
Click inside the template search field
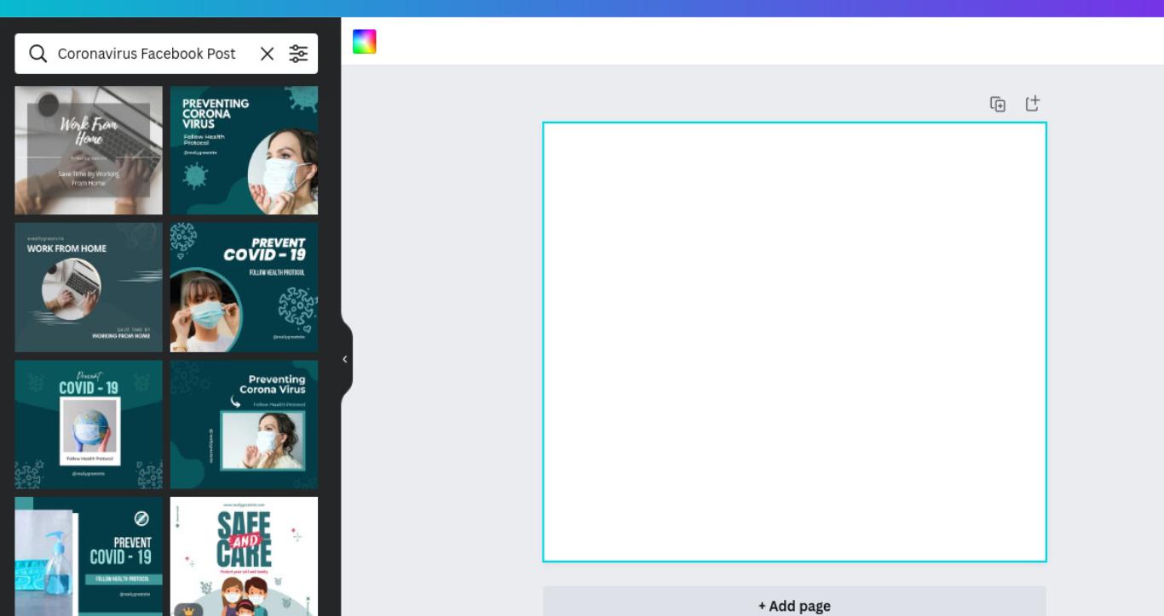tap(147, 54)
